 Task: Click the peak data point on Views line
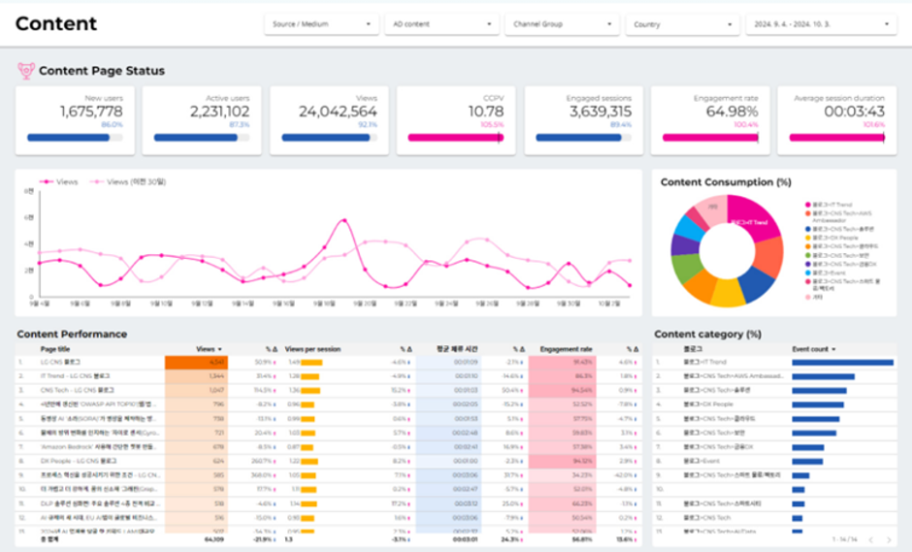pos(344,220)
